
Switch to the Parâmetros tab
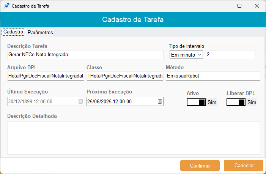click(x=40, y=32)
